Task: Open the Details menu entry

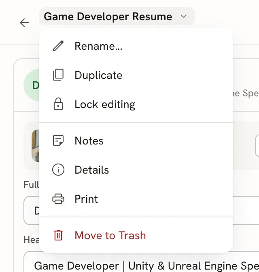Action: [x=136, y=170]
